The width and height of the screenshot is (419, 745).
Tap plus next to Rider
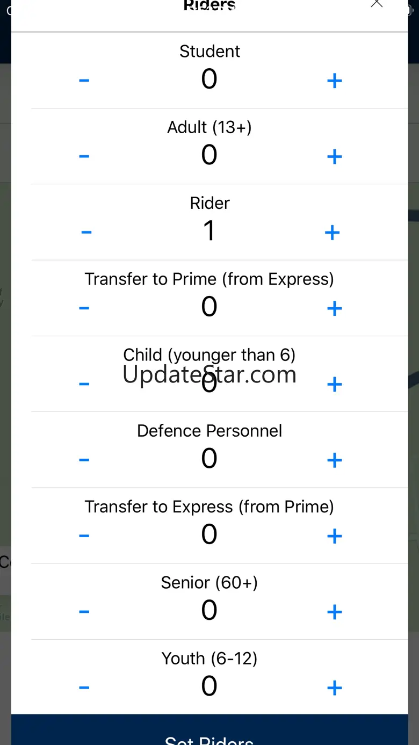(332, 232)
